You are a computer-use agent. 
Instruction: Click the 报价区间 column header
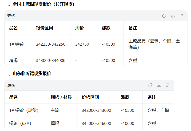(45, 28)
